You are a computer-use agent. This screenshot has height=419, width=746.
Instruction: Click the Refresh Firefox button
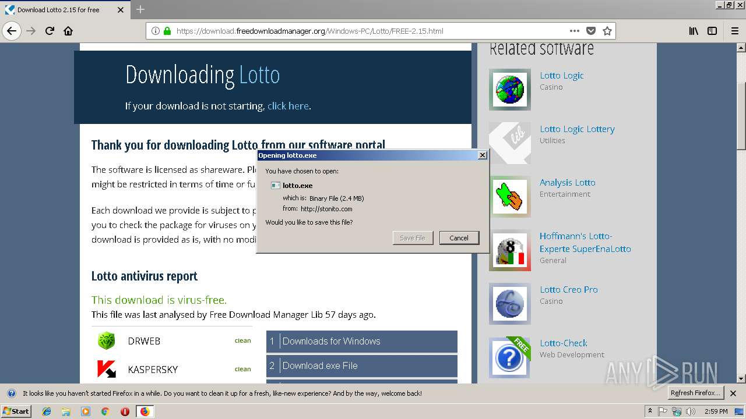tap(696, 393)
